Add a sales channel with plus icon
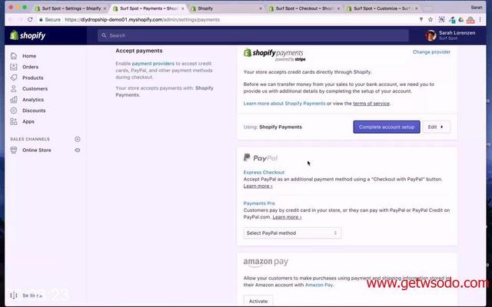The height and width of the screenshot is (307, 492). click(78, 139)
